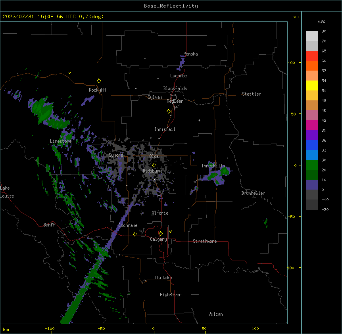Click the yellow diamond marker beside RockyMH

tap(99, 81)
